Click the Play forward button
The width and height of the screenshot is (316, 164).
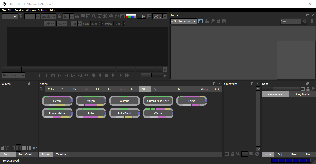click(x=113, y=75)
